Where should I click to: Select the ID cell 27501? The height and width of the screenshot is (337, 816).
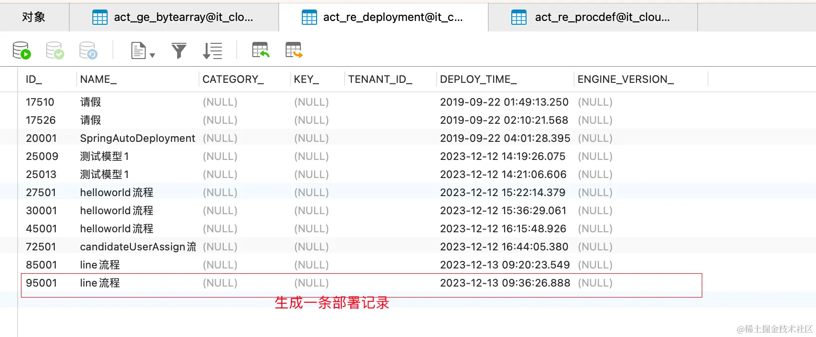41,193
